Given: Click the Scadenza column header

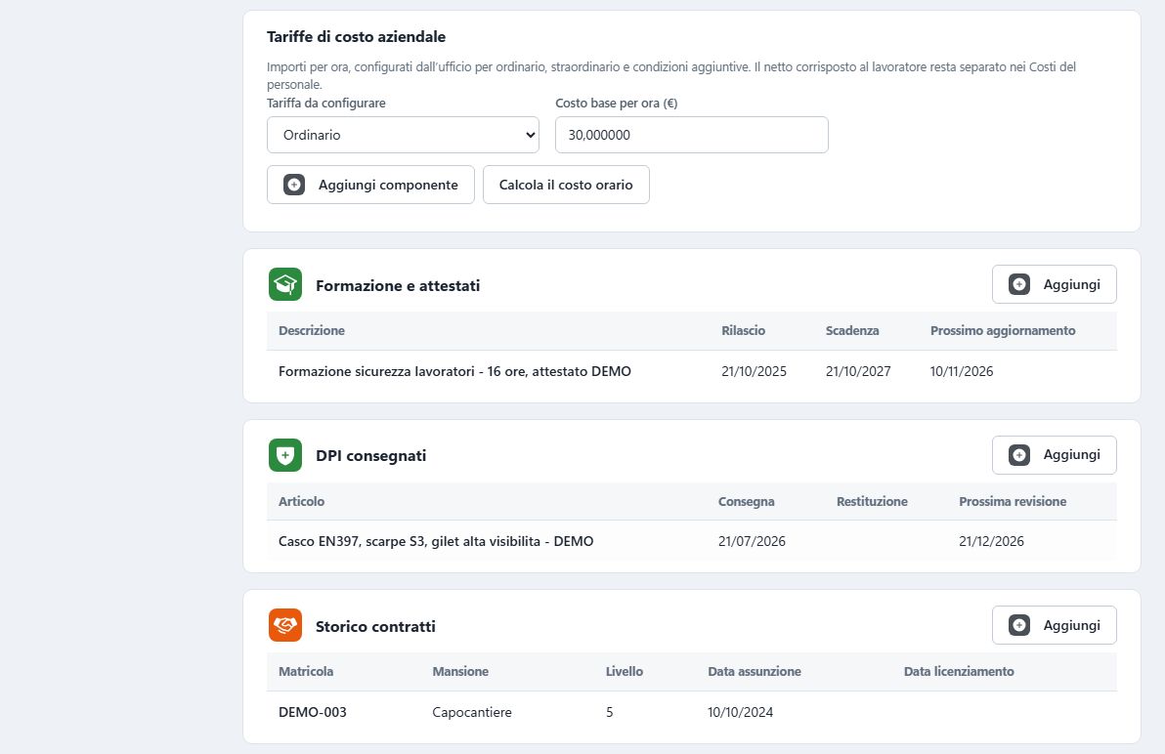Looking at the screenshot, I should tap(852, 330).
